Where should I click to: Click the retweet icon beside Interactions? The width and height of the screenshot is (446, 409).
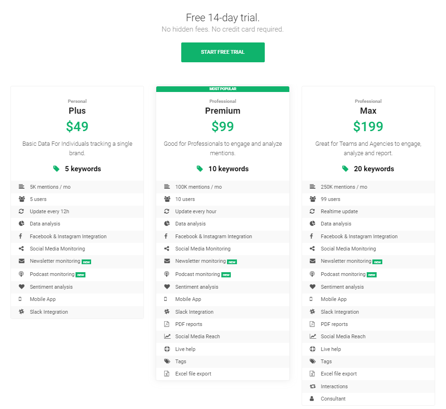(312, 386)
